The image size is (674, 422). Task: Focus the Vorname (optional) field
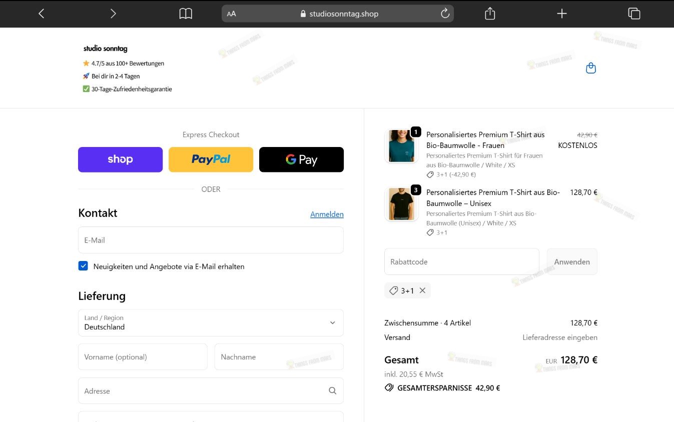point(143,357)
